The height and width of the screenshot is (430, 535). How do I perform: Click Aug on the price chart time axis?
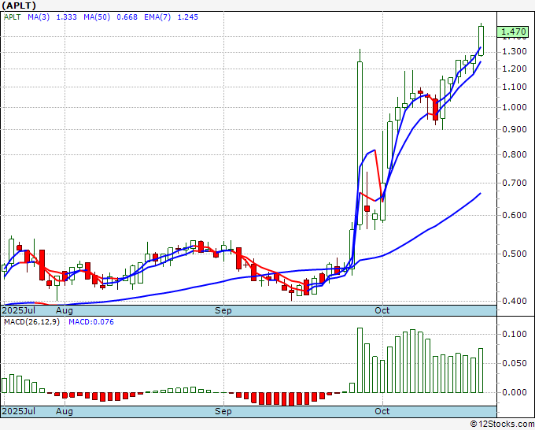point(65,311)
